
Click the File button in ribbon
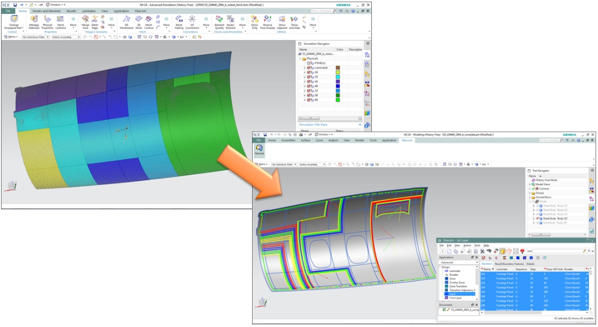(x=8, y=11)
